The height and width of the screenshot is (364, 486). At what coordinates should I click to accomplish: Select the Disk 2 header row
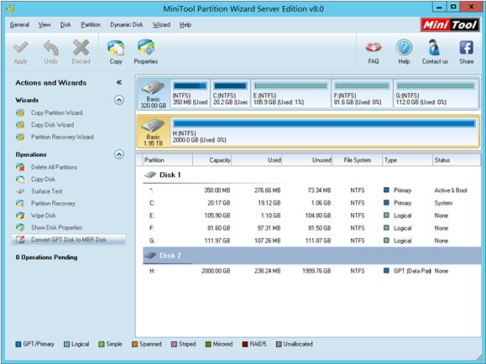tap(311, 256)
